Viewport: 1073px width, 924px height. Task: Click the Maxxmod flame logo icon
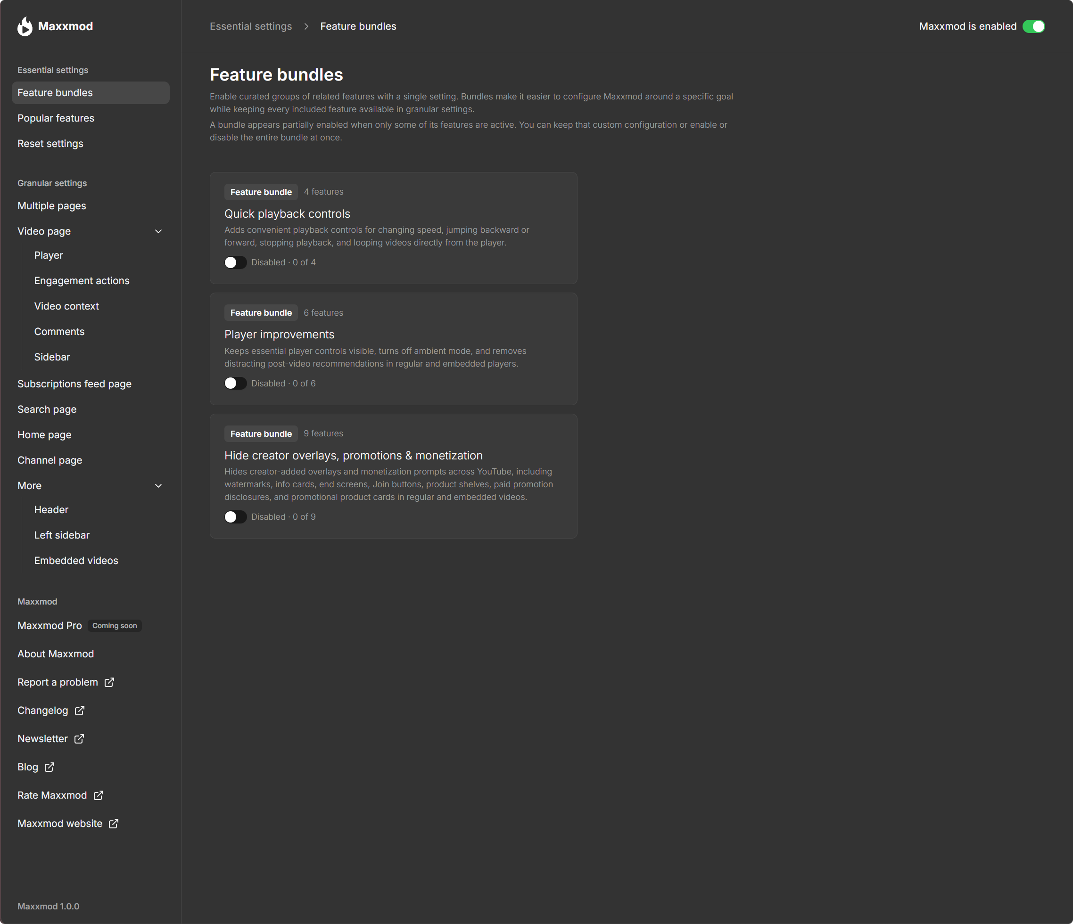click(x=25, y=26)
